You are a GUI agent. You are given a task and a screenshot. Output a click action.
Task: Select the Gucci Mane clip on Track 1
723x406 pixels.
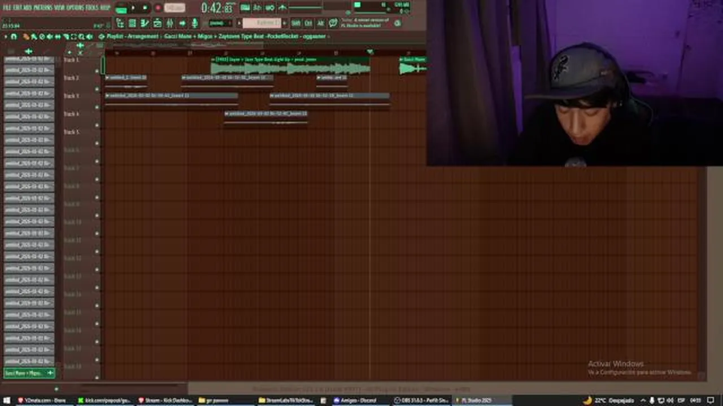[x=413, y=65]
